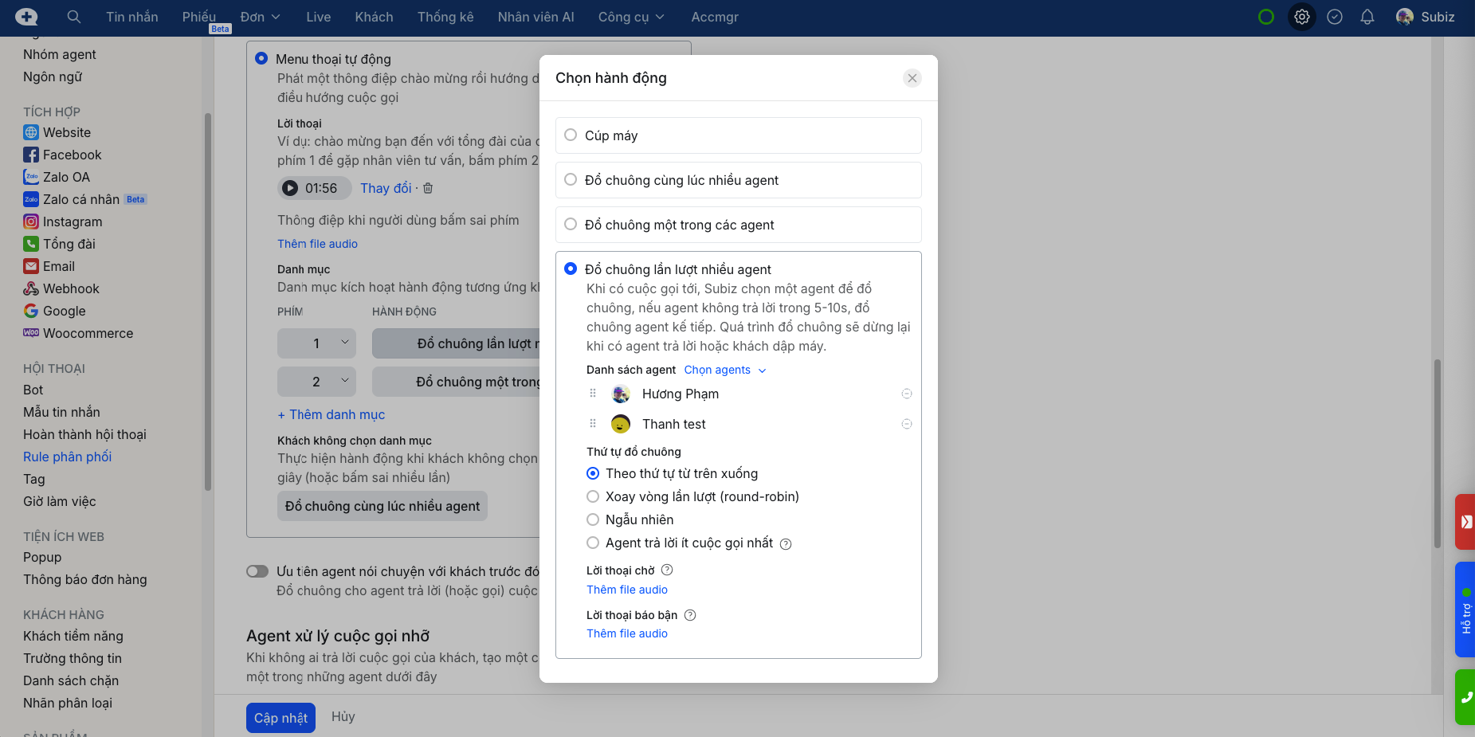This screenshot has height=737, width=1475.
Task: Select Ngẫu nhiên ringing order
Action: coord(593,519)
